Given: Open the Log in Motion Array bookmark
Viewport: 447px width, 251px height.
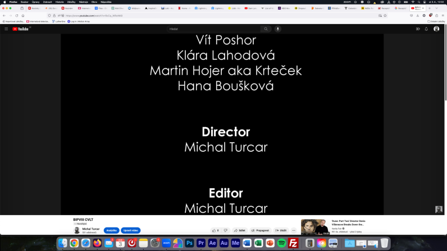Looking at the screenshot, I should tap(79, 21).
